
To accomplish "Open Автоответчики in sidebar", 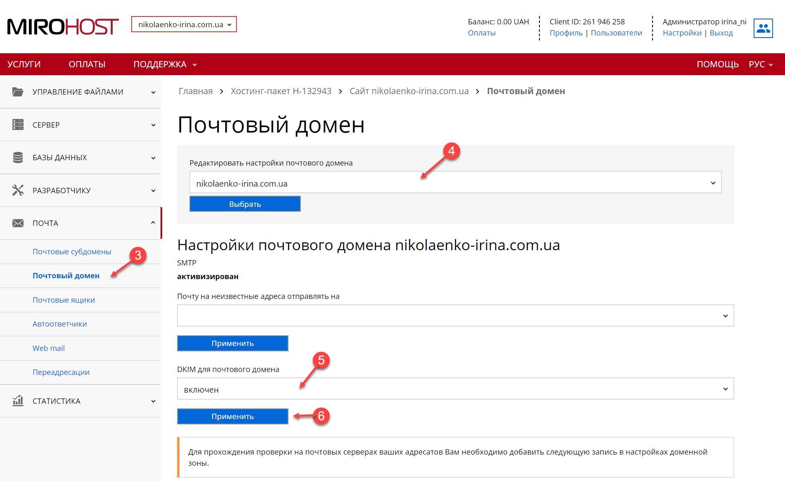I will [60, 324].
